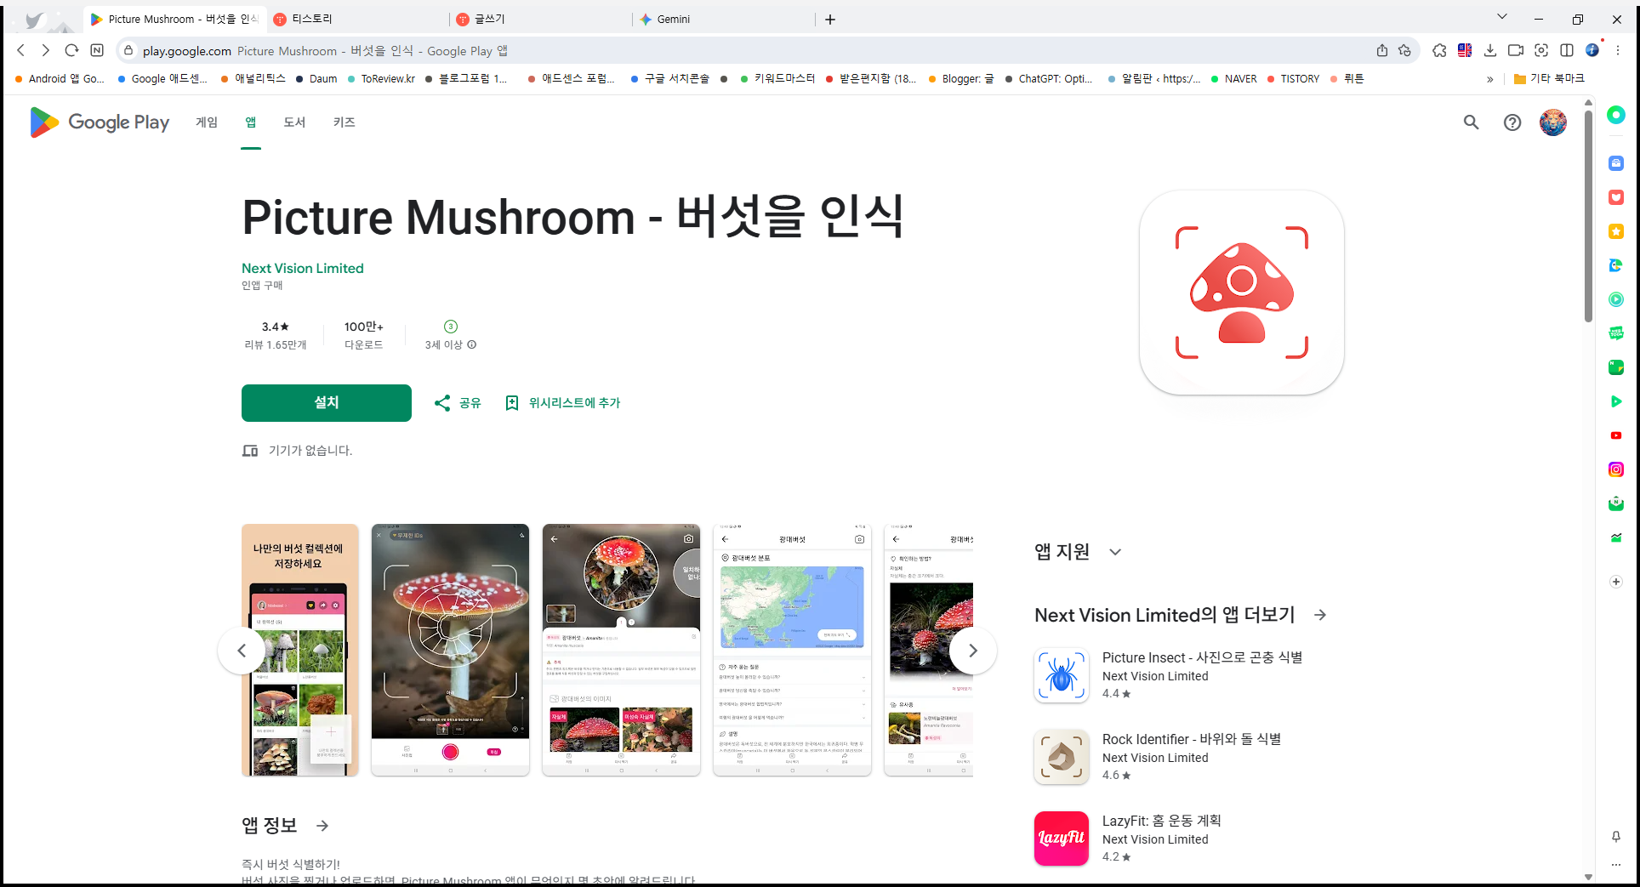
Task: Switch to the 도서 tab
Action: 294,122
